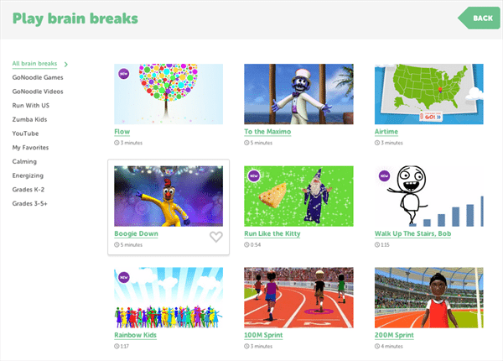Click the NEW badge on Run Like the Kitty
This screenshot has height=361, width=503.
tap(254, 175)
